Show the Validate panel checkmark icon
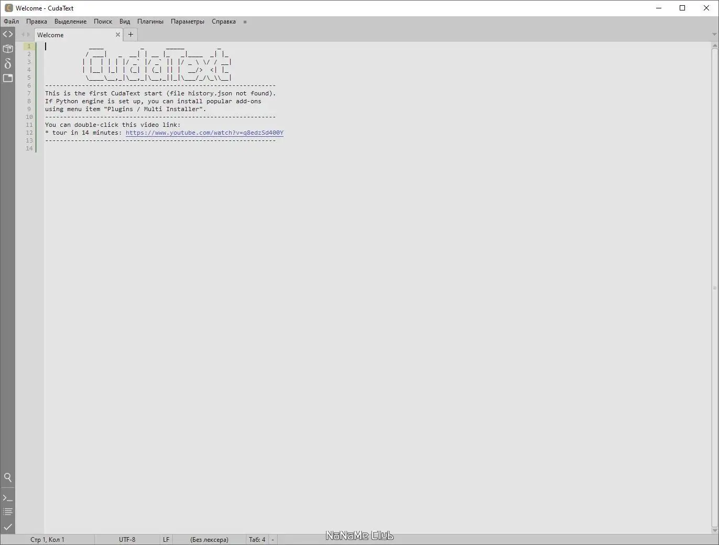 click(x=8, y=527)
